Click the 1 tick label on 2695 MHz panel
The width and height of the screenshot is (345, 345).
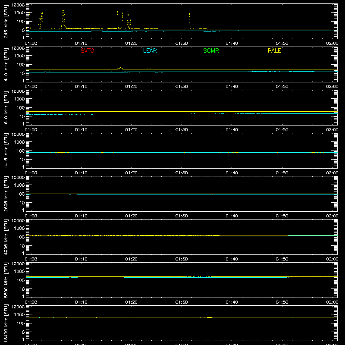click(x=23, y=210)
